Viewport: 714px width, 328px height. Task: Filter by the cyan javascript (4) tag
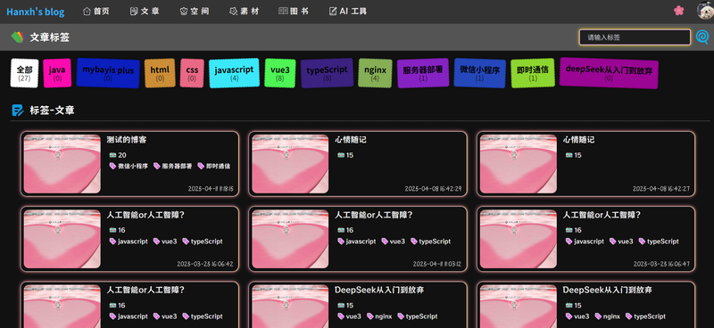click(234, 73)
